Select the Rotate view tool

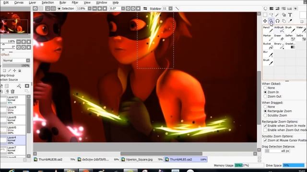point(277,21)
